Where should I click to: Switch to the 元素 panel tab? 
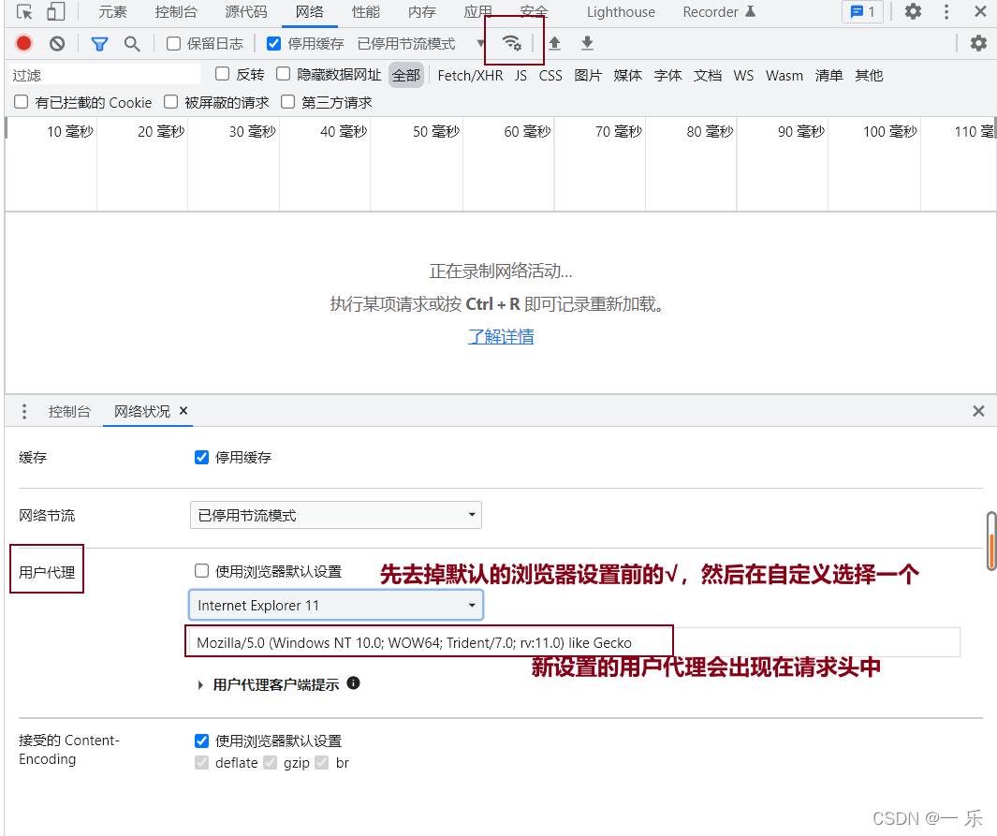tap(112, 12)
